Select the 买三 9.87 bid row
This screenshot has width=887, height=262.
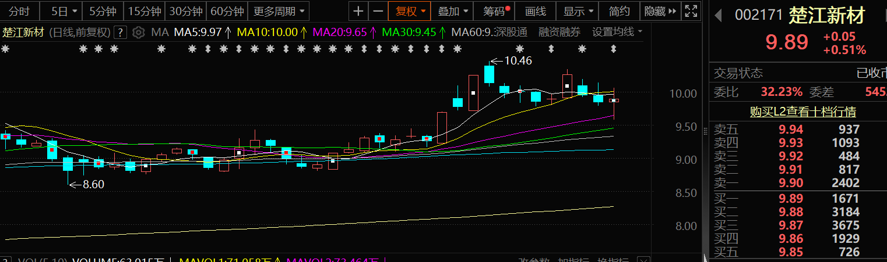point(798,225)
